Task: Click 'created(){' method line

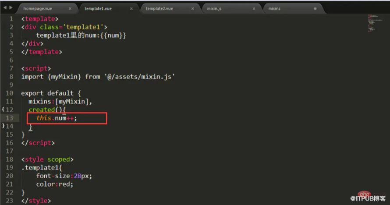Action: [47, 110]
